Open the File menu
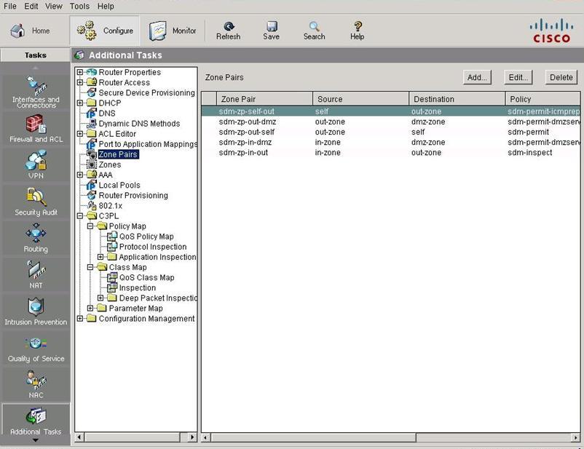Image resolution: width=584 pixels, height=449 pixels. tap(10, 7)
